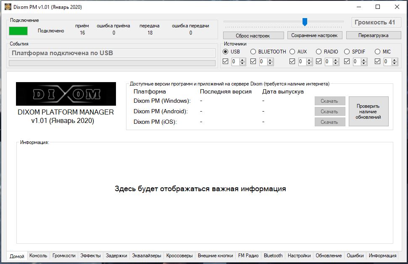Uncheck the checkbox below the USB source
The width and height of the screenshot is (408, 264).
coord(226,61)
